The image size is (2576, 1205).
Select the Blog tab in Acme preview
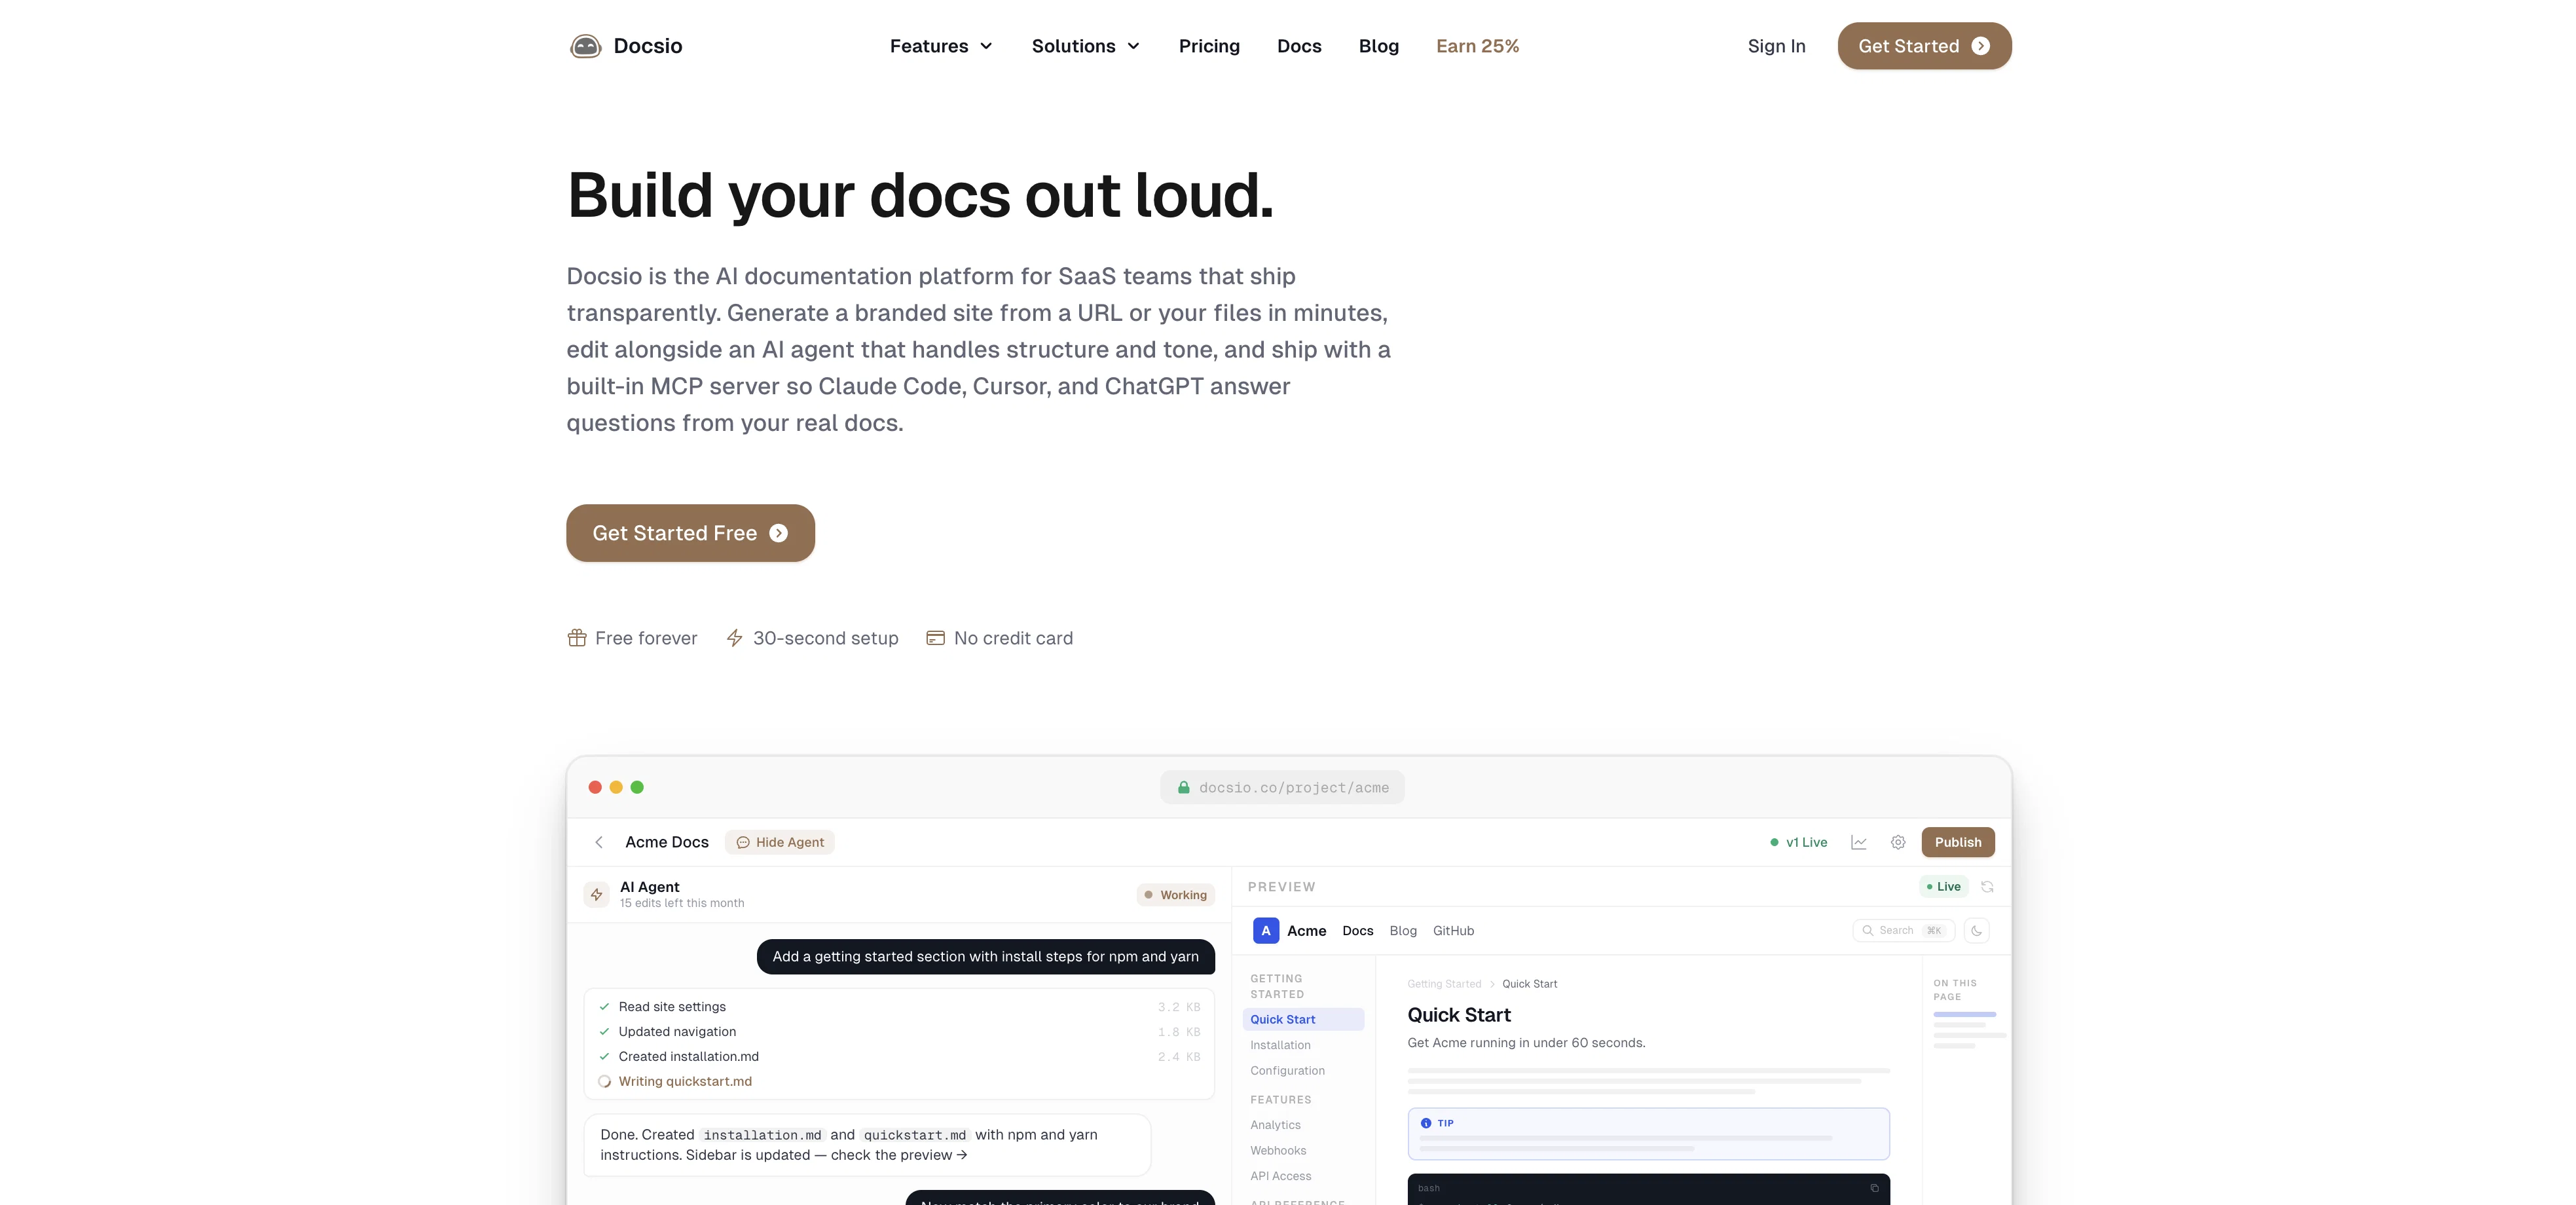click(x=1403, y=931)
